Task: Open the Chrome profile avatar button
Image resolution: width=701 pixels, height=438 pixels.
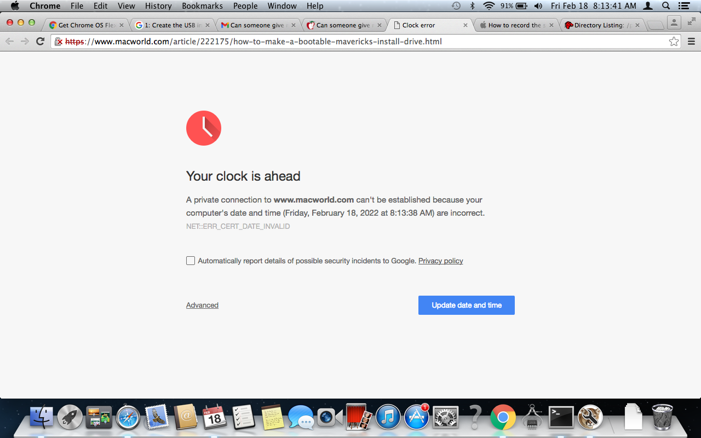Action: click(x=674, y=22)
